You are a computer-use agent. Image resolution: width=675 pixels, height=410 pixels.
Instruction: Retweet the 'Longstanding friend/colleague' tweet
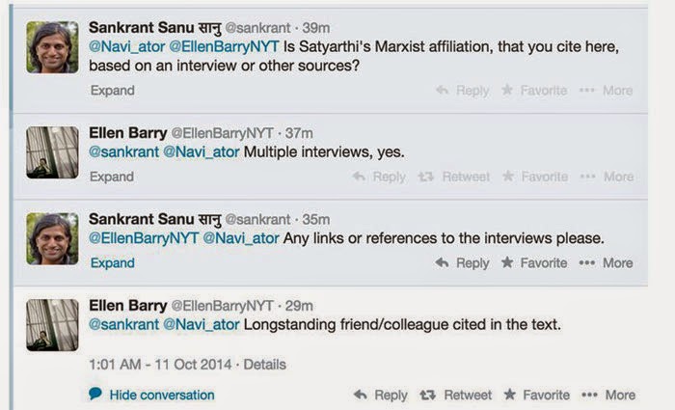coord(459,395)
